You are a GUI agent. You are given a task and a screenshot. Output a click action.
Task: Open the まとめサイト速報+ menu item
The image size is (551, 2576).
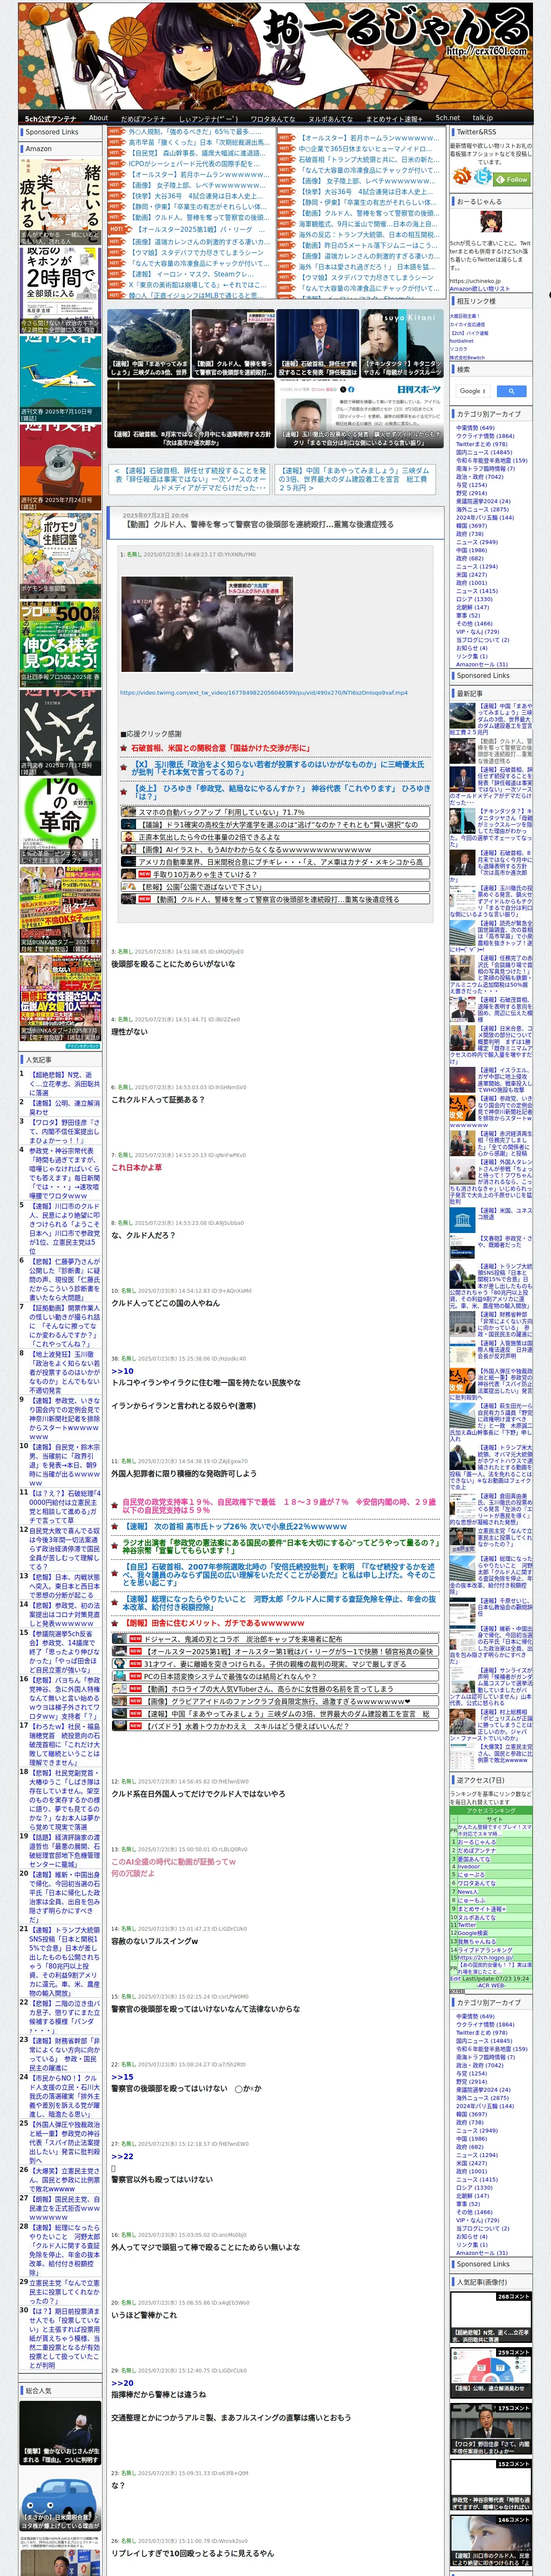point(395,118)
